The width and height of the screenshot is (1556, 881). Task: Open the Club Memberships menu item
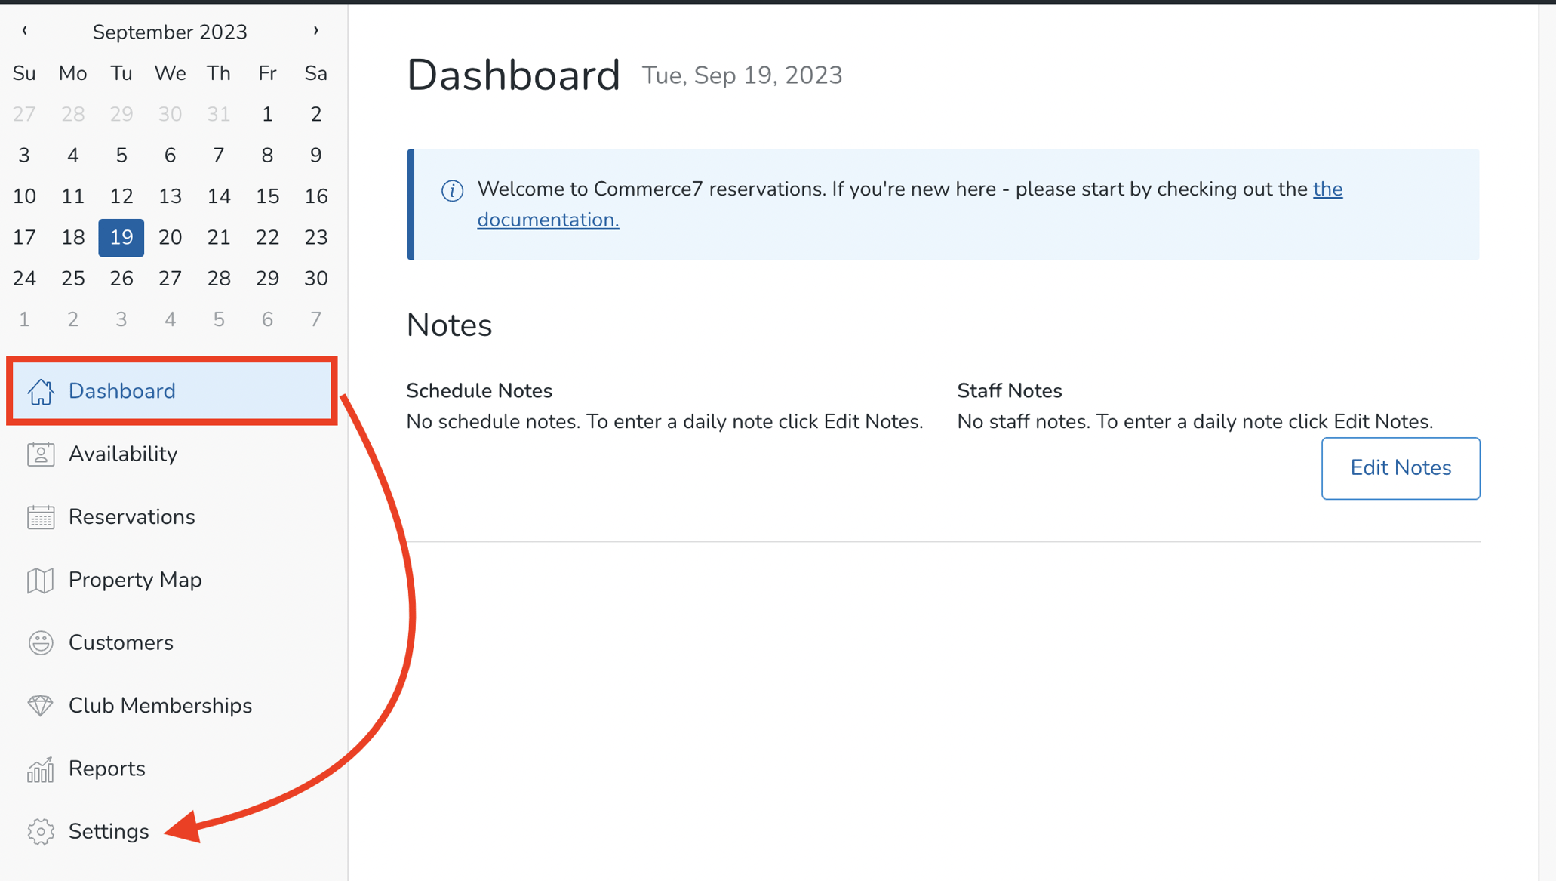160,705
